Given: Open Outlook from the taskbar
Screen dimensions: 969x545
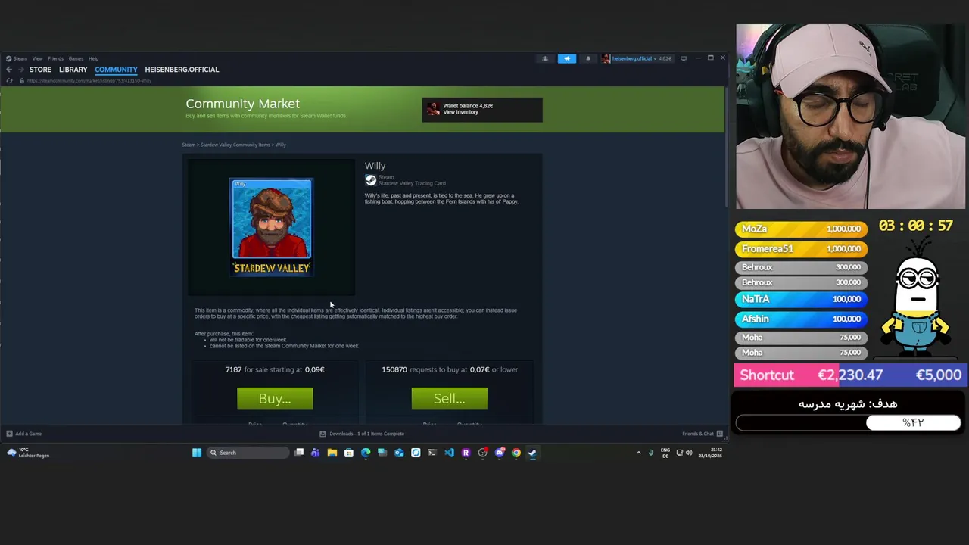Looking at the screenshot, I should coord(399,453).
